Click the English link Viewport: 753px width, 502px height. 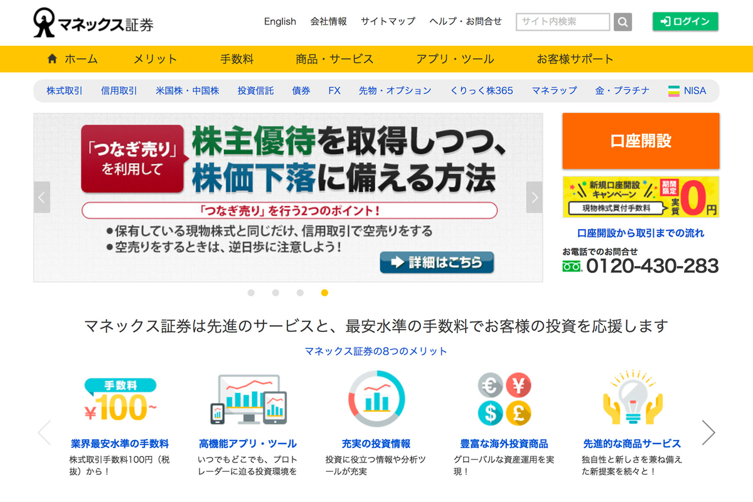(280, 21)
